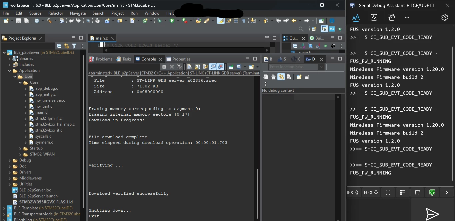The image size is (455, 221).
Task: Close the main.c editor tab
Action: point(112,38)
